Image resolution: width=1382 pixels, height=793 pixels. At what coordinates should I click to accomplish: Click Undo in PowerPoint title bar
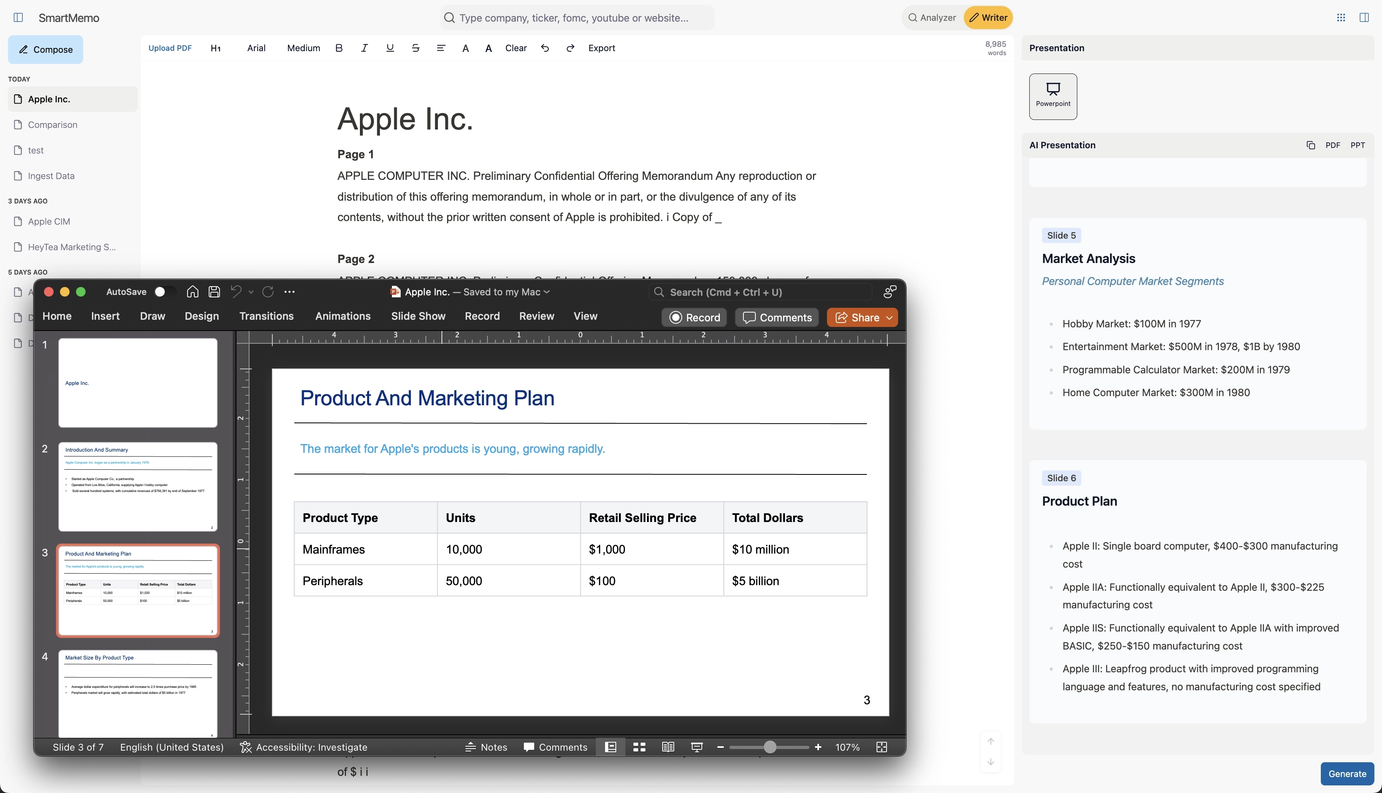[236, 292]
